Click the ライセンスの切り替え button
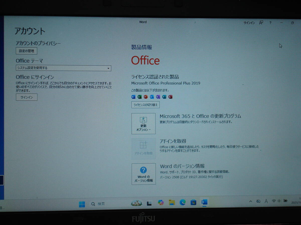This screenshot has height=225, width=301. 145,105
